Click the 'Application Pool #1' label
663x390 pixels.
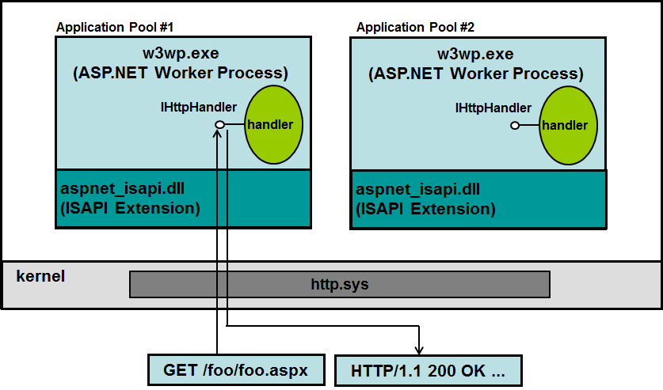click(115, 28)
